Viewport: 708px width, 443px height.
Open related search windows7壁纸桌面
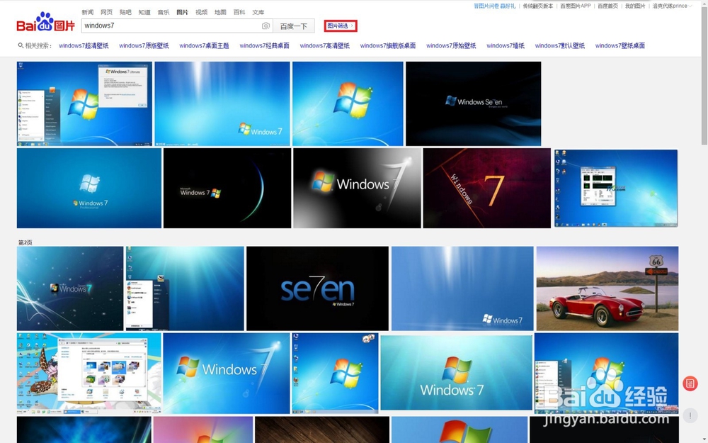(x=620, y=45)
